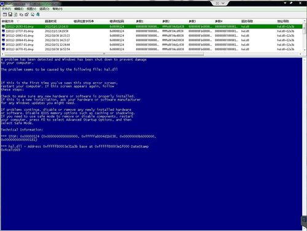The height and width of the screenshot is (231, 307).
Task: Open the 选项(O) Options menu
Action: (44, 9)
